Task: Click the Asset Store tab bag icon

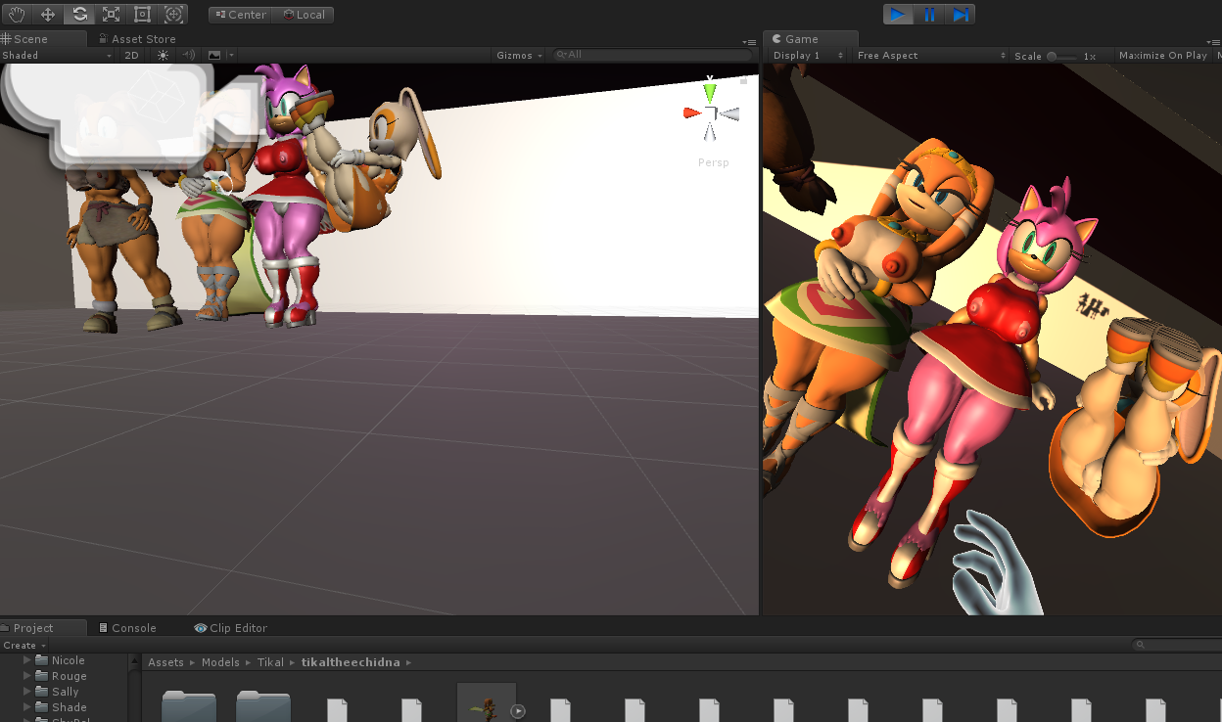Action: pos(102,39)
